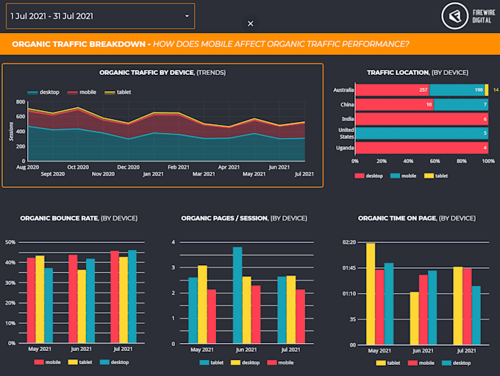
Task: Click Jul 2021 desktop time on page bar
Action: 476,315
